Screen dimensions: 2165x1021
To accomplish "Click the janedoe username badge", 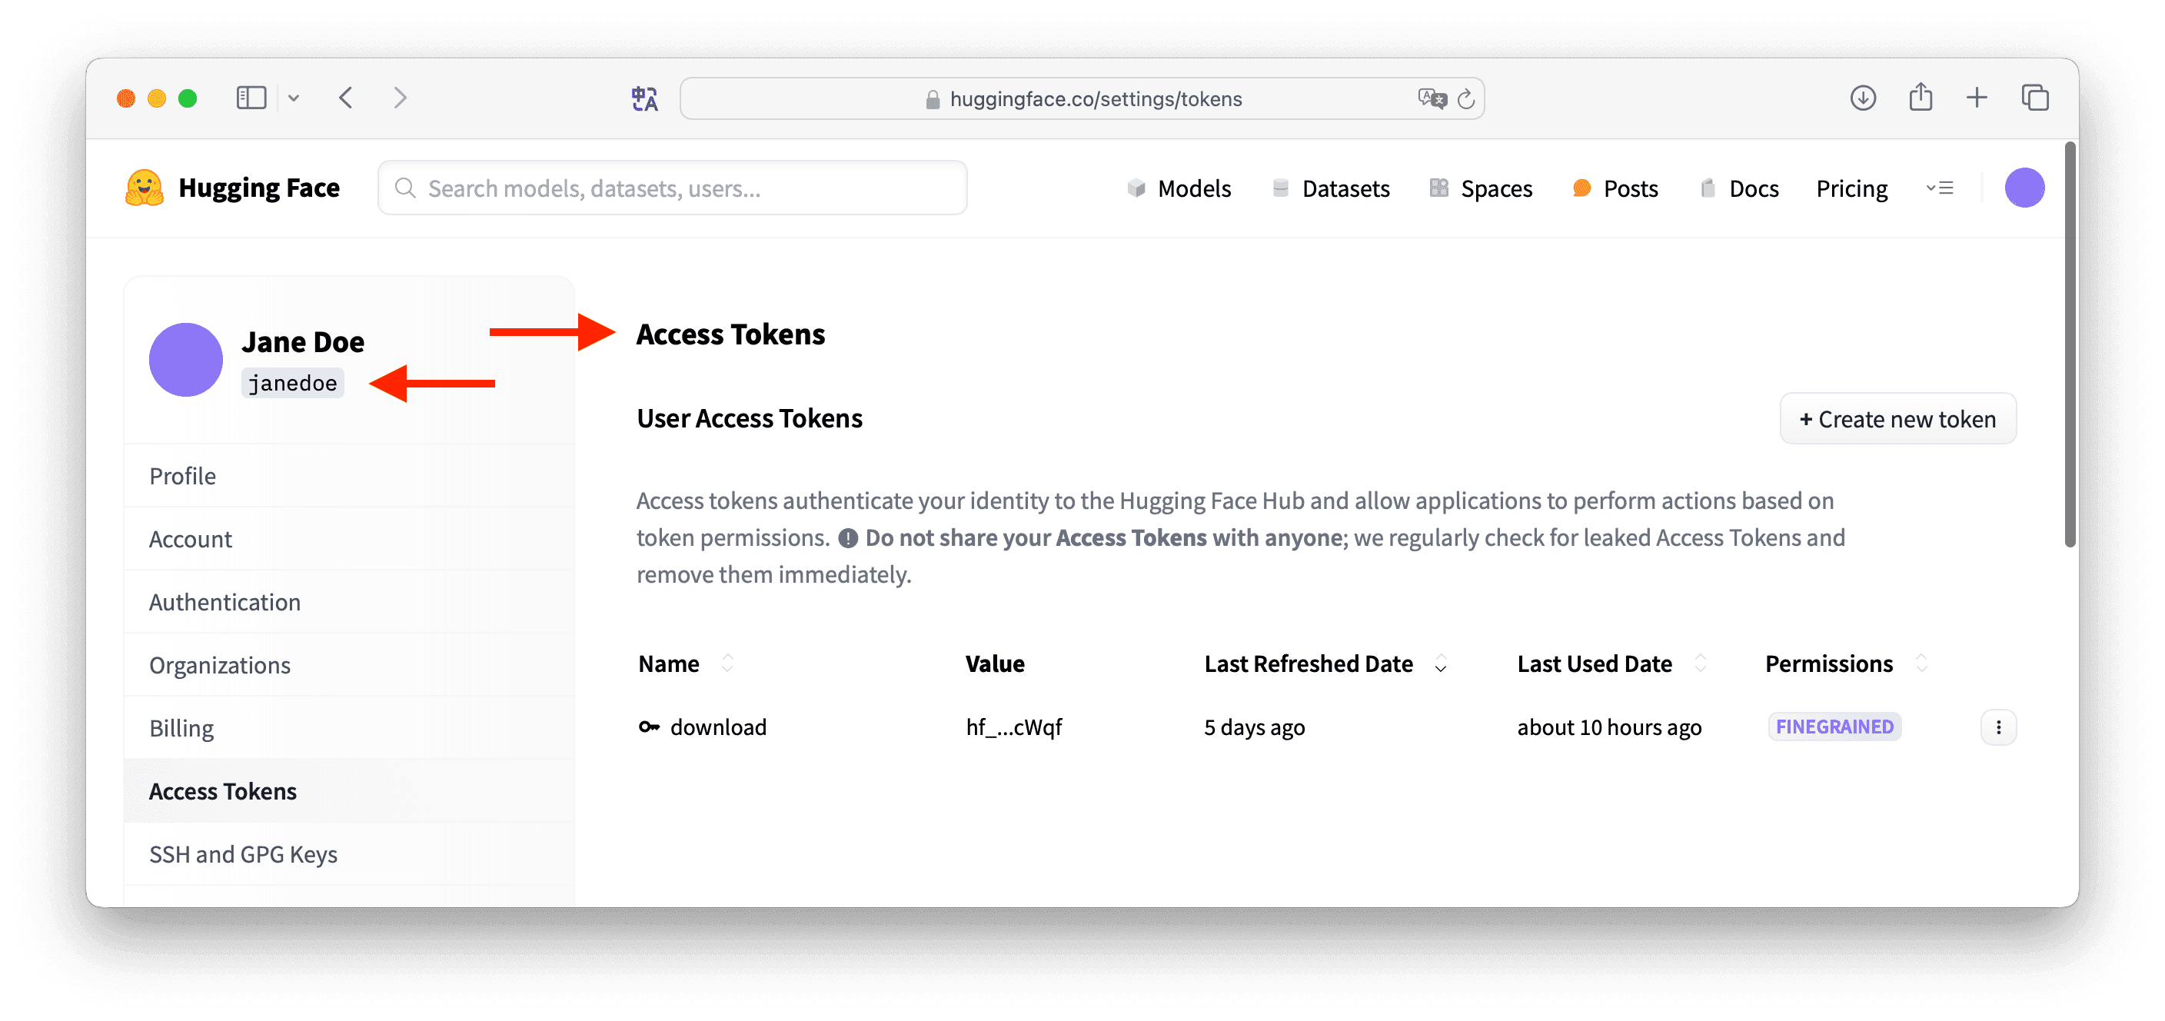I will (x=292, y=383).
